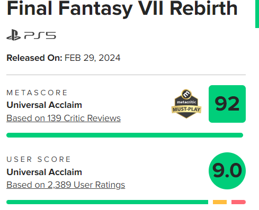Click the Final Fantasy VII Rebirth title
259x210 pixels.
tap(122, 8)
